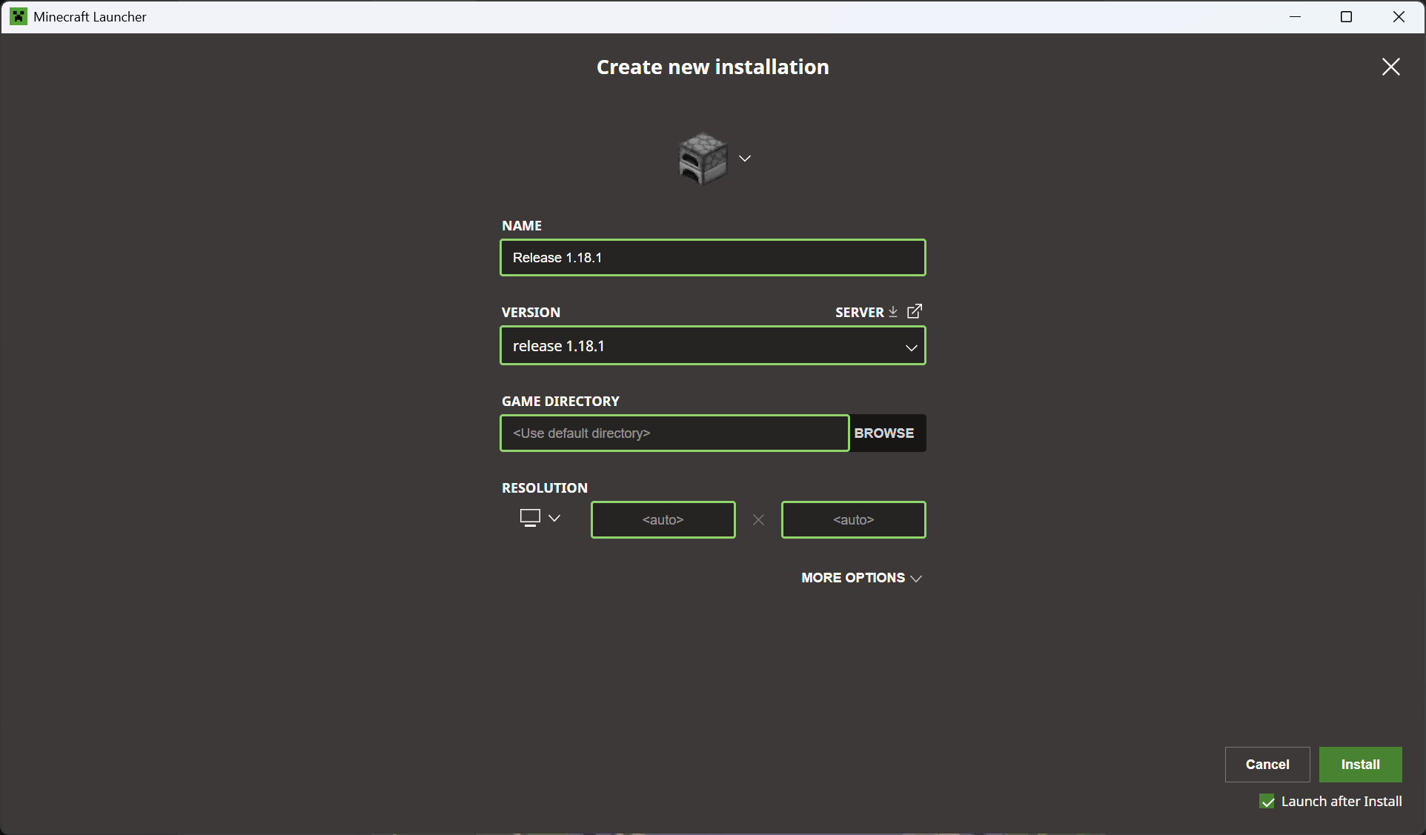Browse for a game directory
Image resolution: width=1426 pixels, height=835 pixels.
(x=884, y=433)
